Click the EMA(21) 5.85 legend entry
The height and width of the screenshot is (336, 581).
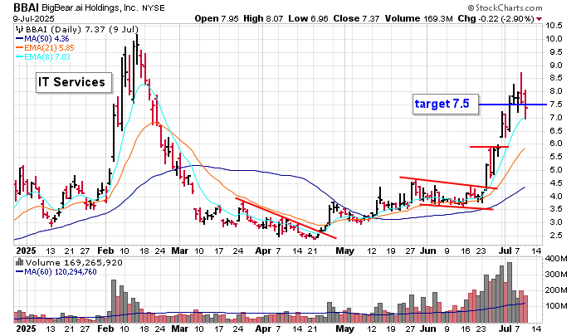click(x=49, y=47)
